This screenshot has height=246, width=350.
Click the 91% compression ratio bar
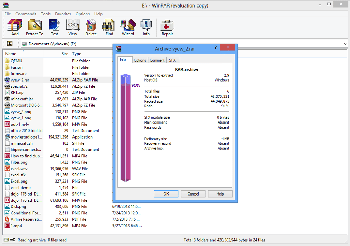click(125, 128)
